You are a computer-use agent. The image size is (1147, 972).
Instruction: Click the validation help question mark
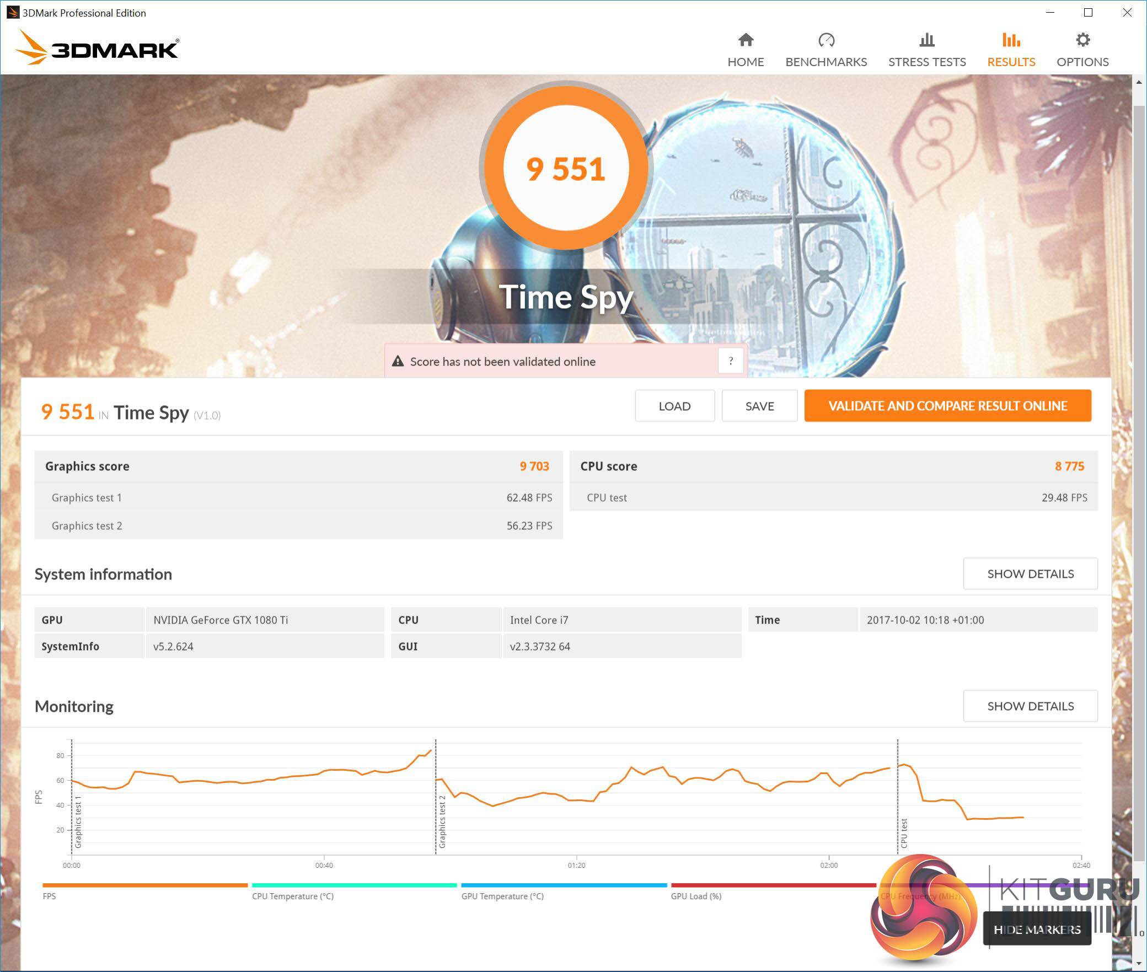[731, 361]
